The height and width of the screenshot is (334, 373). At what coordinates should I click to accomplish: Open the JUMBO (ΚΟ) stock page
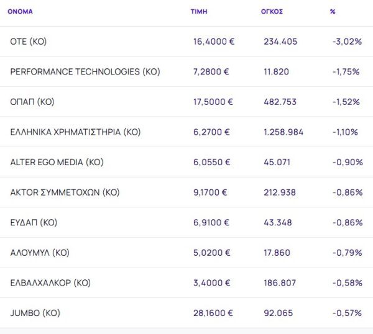pos(35,313)
